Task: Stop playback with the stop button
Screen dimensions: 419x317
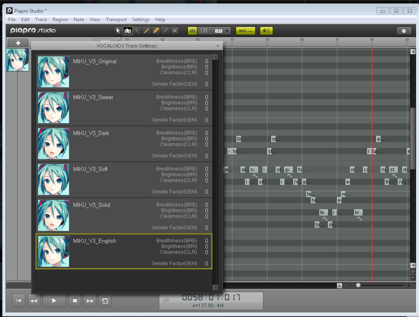Action: click(x=75, y=301)
